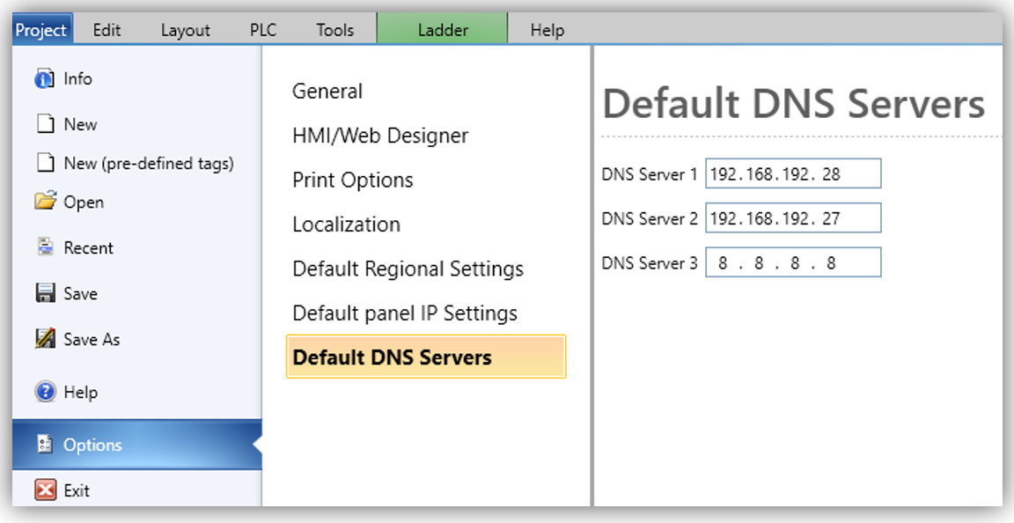Select the Info label in sidebar

77,79
